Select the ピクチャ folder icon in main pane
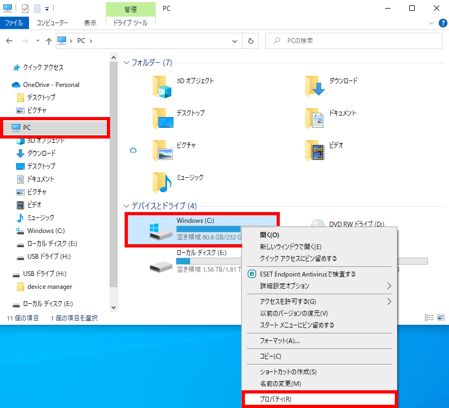Viewport: 449px width, 408px height. coord(163,151)
